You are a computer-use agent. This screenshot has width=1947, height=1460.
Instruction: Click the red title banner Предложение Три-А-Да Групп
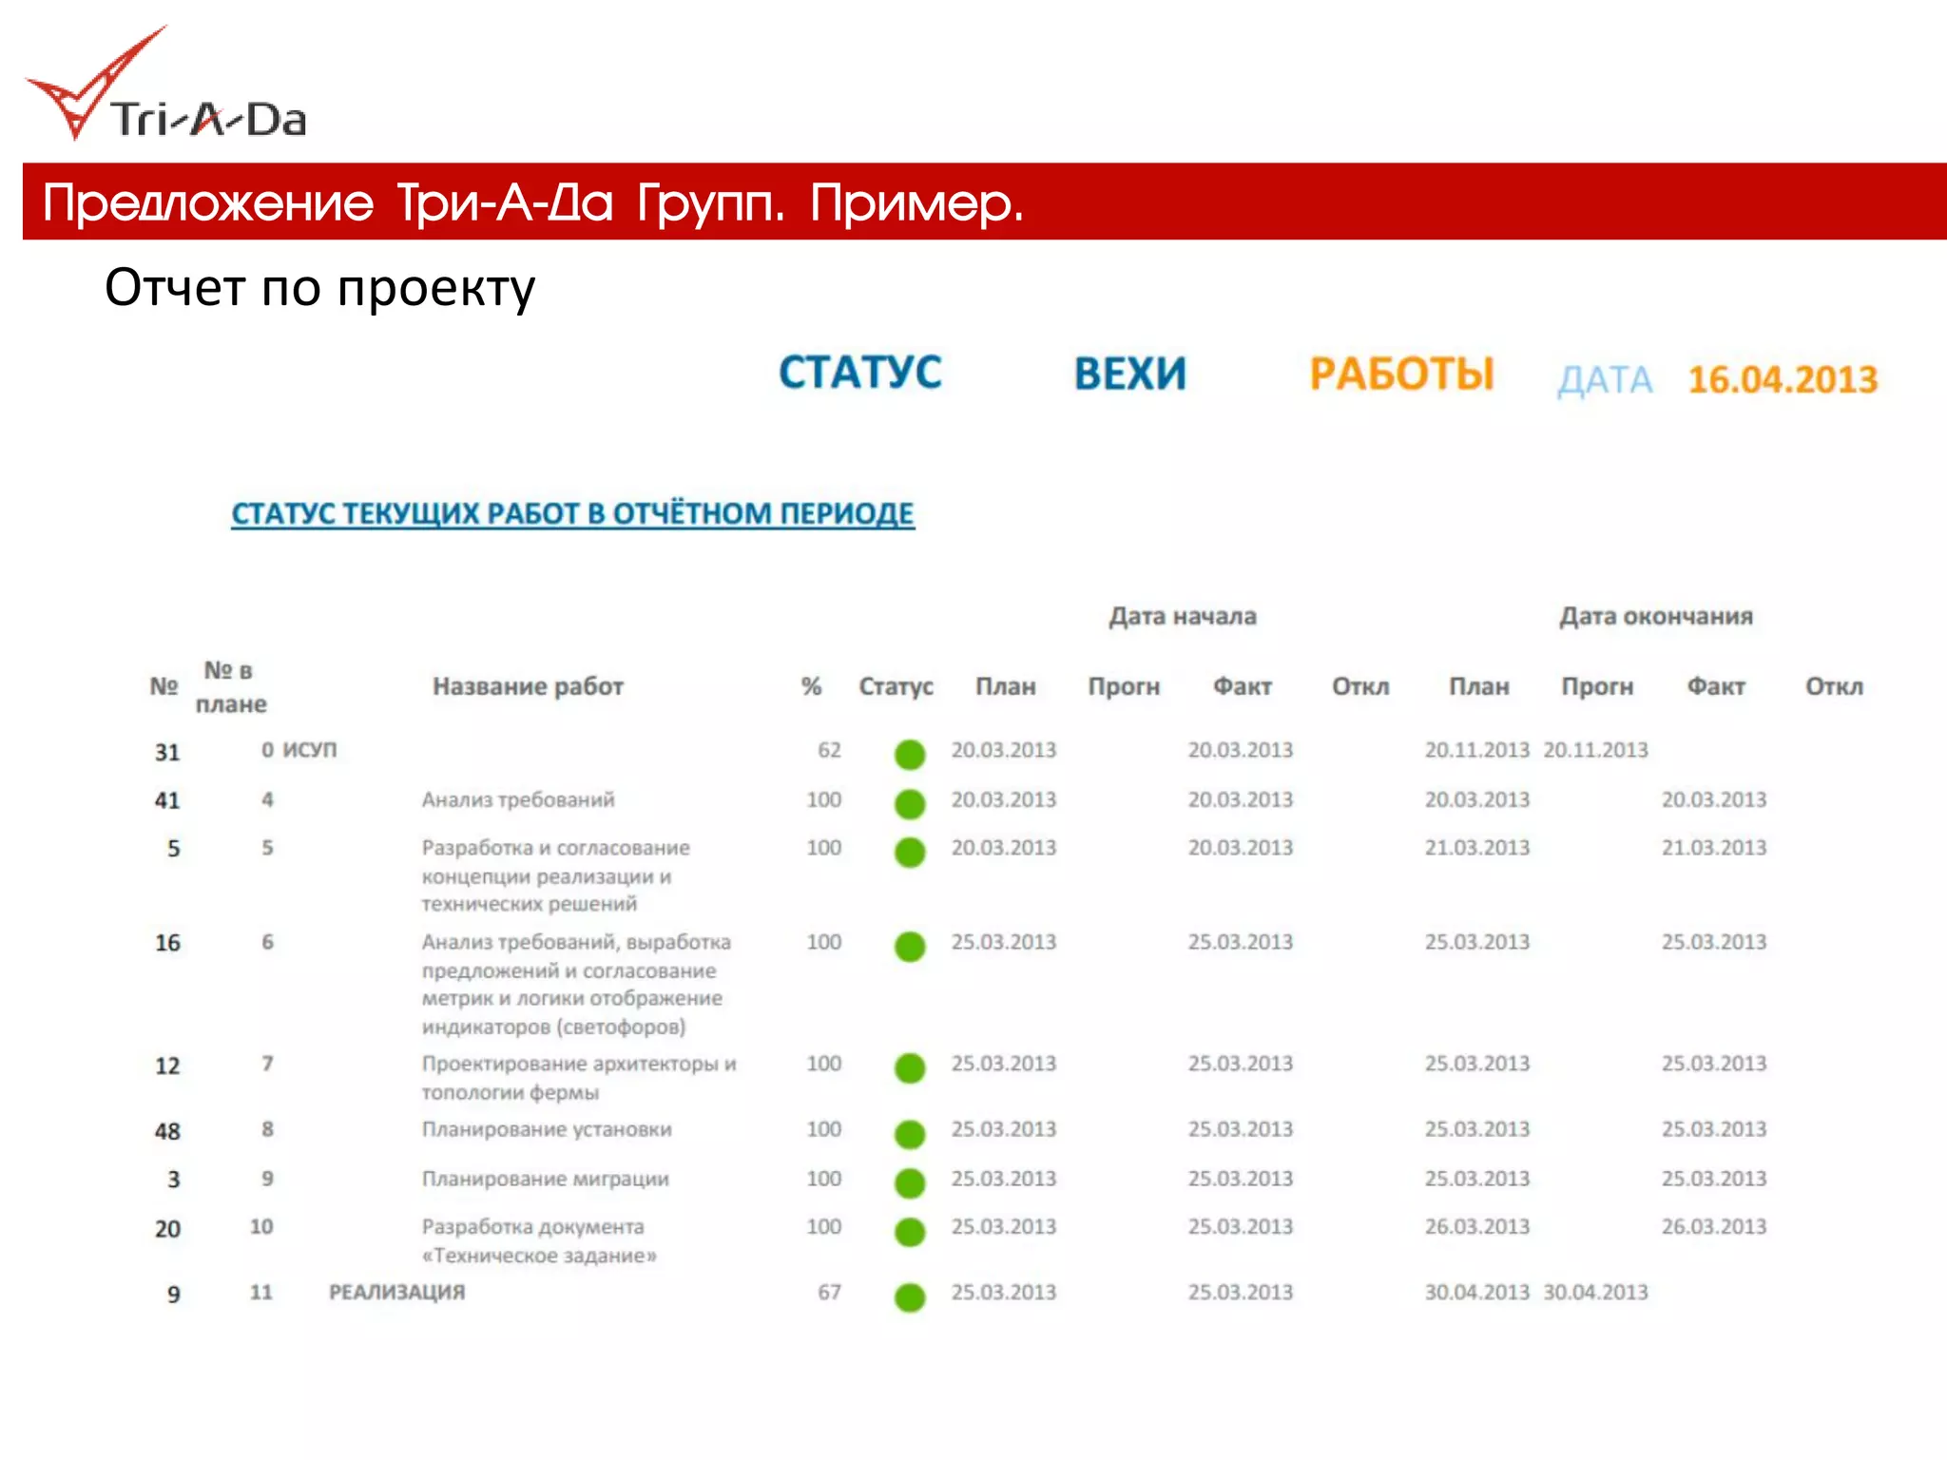pyautogui.click(x=985, y=201)
